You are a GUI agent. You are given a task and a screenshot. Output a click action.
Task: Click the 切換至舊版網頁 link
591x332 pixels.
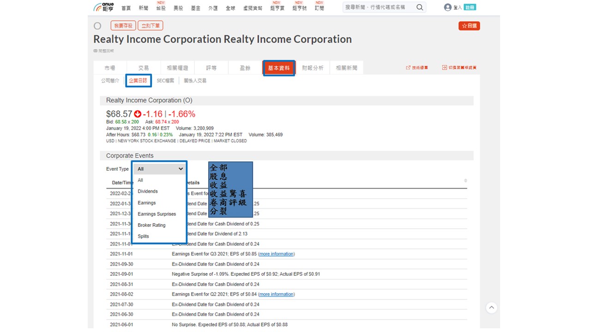(459, 68)
